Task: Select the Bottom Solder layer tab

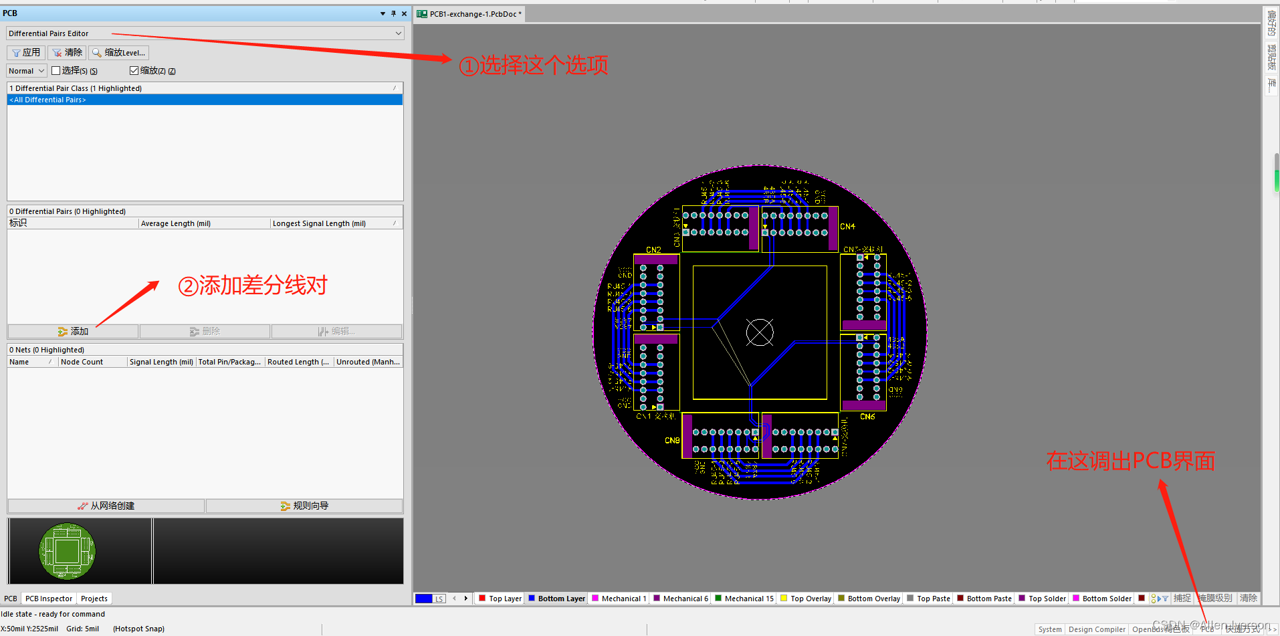Action: [x=1102, y=599]
